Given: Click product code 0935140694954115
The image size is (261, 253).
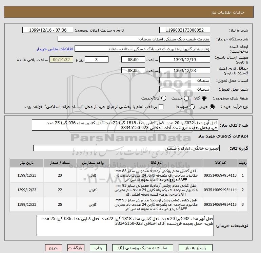Looking at the screenshot, I should tap(220, 204).
